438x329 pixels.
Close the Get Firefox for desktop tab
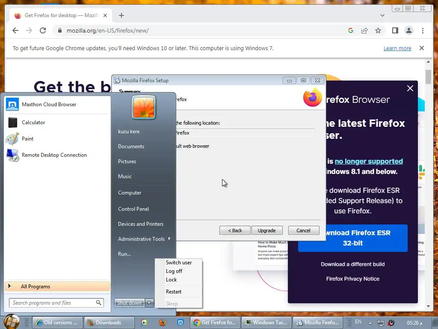pos(105,15)
